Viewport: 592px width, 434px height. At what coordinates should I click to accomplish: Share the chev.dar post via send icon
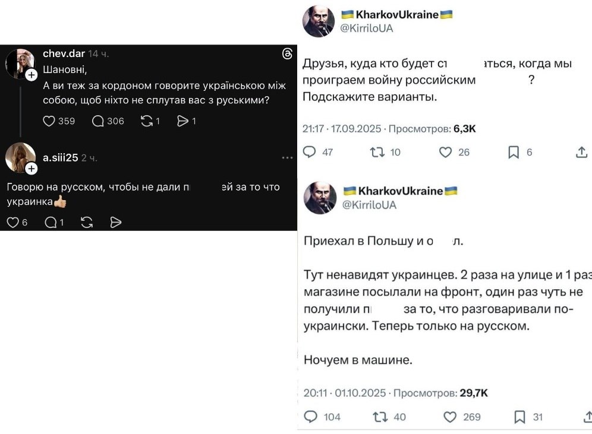coord(182,121)
